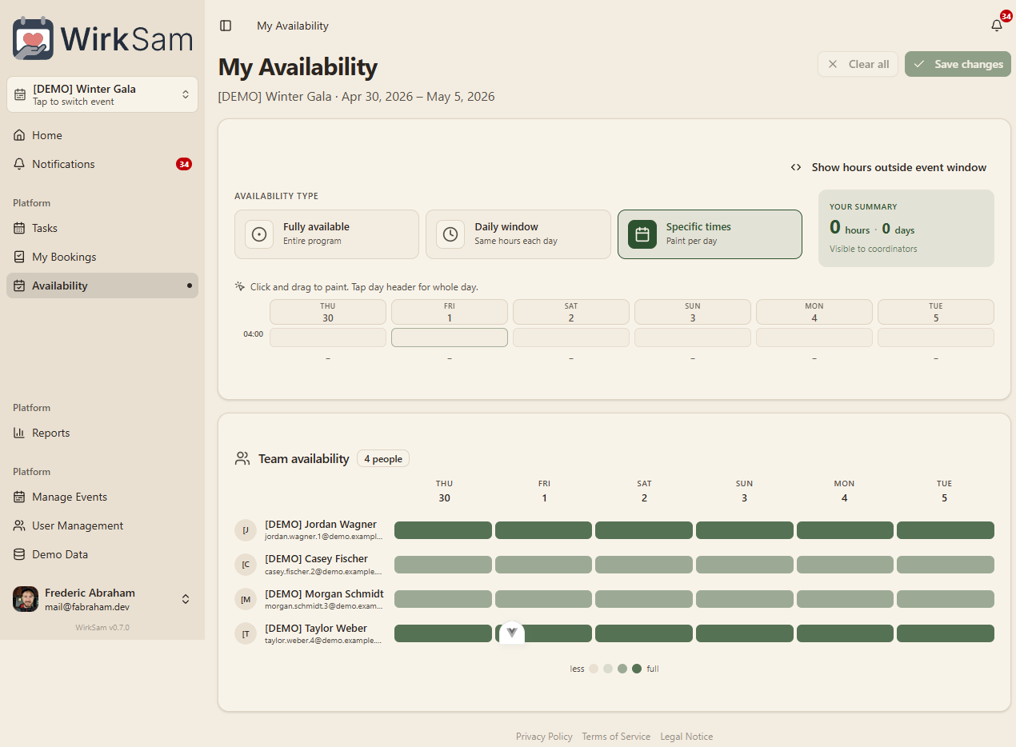Click the Your Summary hours card
The height and width of the screenshot is (747, 1016).
tap(906, 228)
